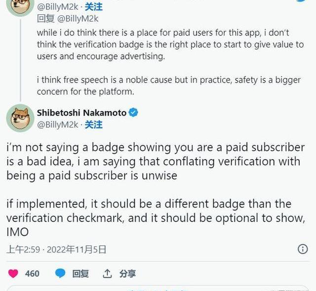View the 460 likes count
The width and height of the screenshot is (316, 291).
point(32,273)
